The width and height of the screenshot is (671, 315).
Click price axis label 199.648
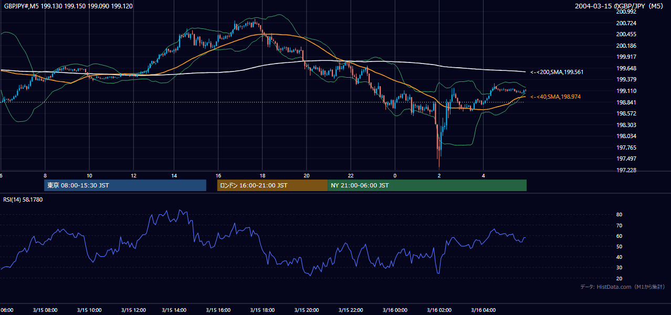pos(626,68)
